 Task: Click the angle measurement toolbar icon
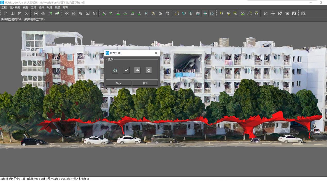pyautogui.click(x=266, y=13)
